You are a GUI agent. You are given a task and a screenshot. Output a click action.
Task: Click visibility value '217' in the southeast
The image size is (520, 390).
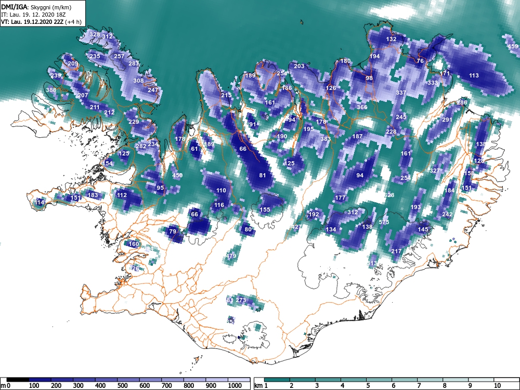click(x=396, y=251)
